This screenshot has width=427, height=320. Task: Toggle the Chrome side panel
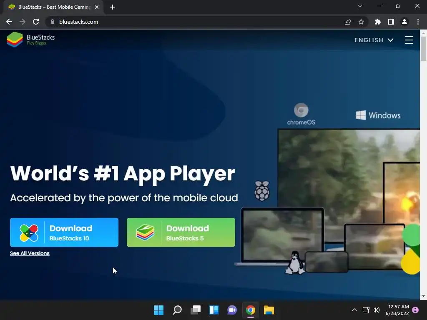391,22
